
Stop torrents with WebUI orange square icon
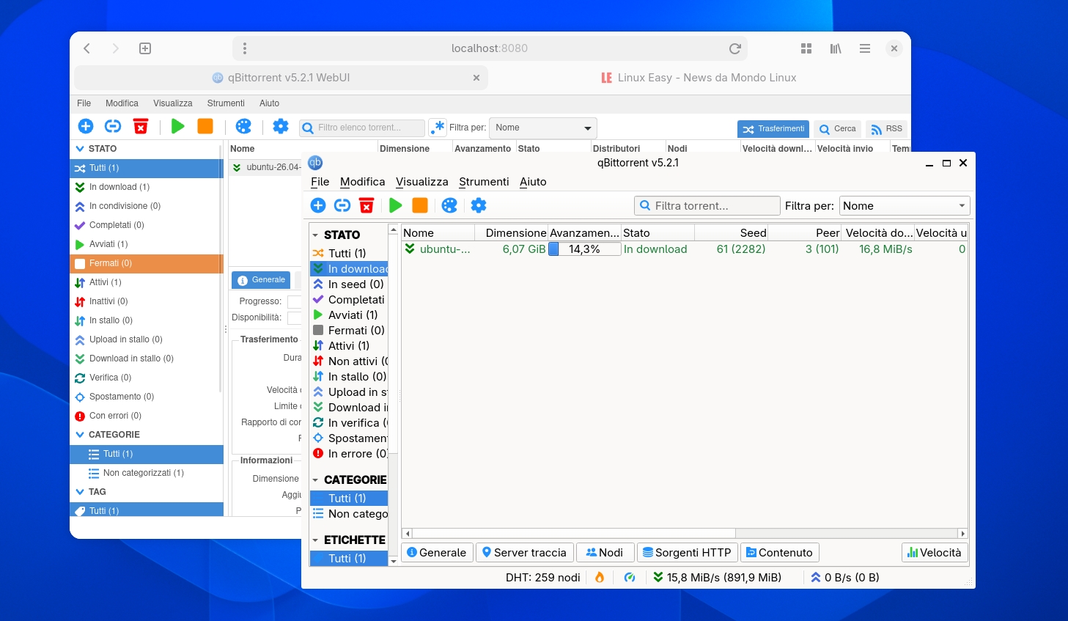click(x=205, y=126)
